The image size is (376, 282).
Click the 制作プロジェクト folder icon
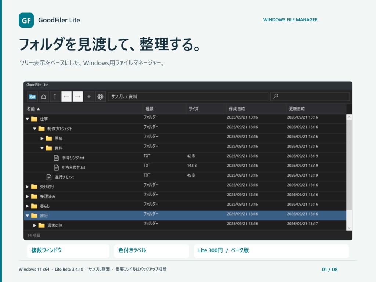(x=41, y=129)
